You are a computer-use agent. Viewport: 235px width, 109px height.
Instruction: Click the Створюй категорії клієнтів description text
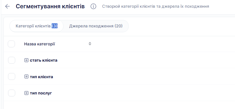[156, 6]
